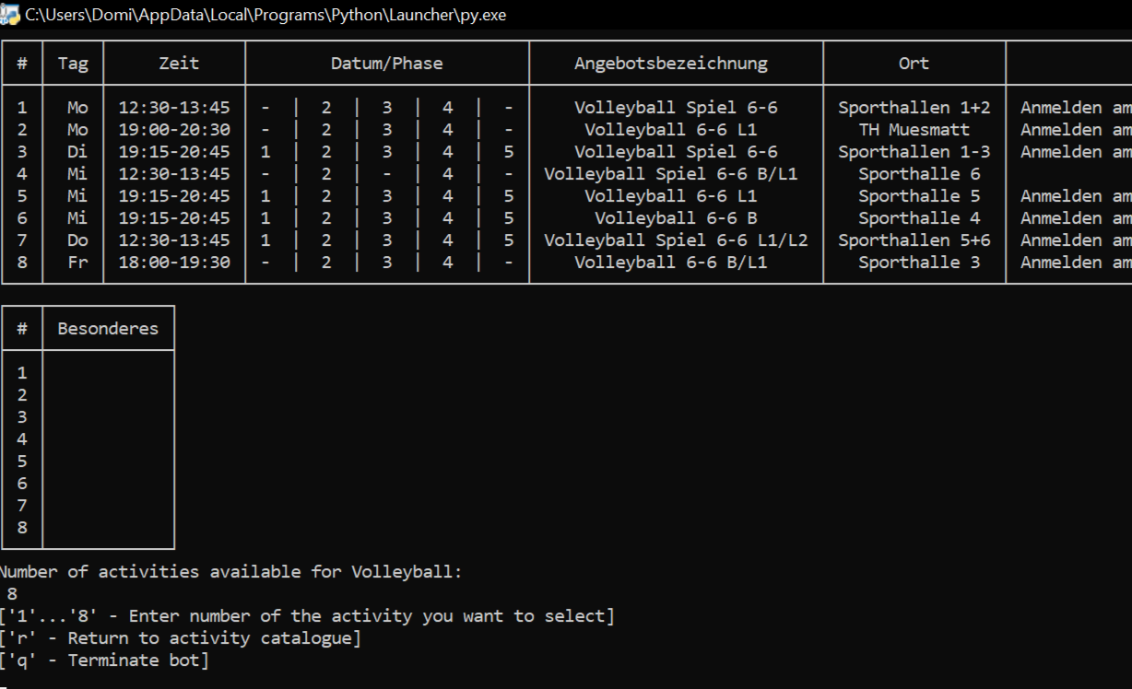Click Volleyball Spiel 6-6 B/L1 entry

671,174
